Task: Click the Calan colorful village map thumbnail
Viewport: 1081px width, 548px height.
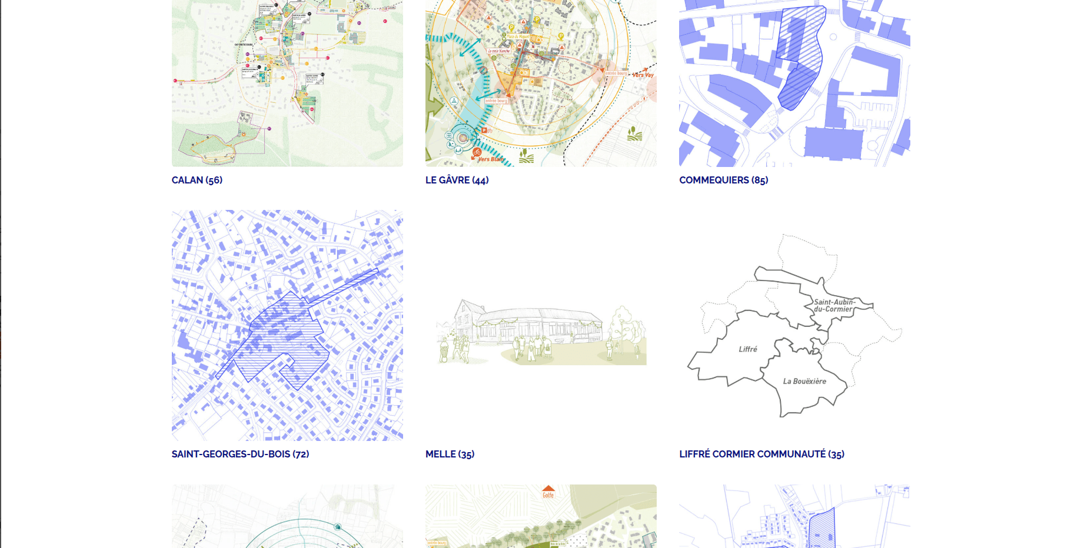Action: [x=287, y=82]
